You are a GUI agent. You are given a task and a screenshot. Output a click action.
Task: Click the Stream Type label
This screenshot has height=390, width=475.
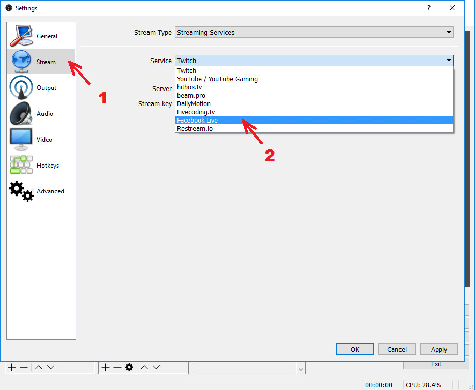[x=153, y=32]
